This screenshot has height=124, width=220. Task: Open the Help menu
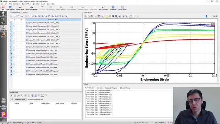[53, 4]
